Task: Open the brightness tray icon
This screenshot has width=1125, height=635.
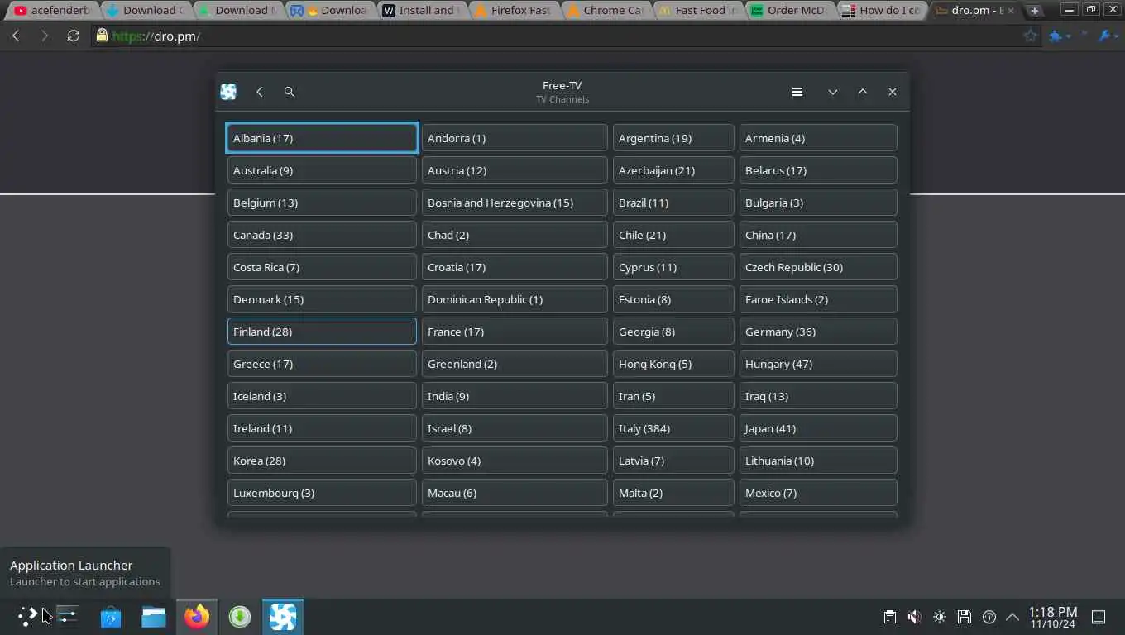Action: [940, 617]
